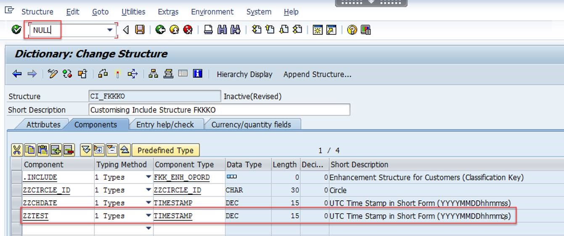Click the Cut scissors icon above table
The image size is (564, 236).
coord(17,150)
